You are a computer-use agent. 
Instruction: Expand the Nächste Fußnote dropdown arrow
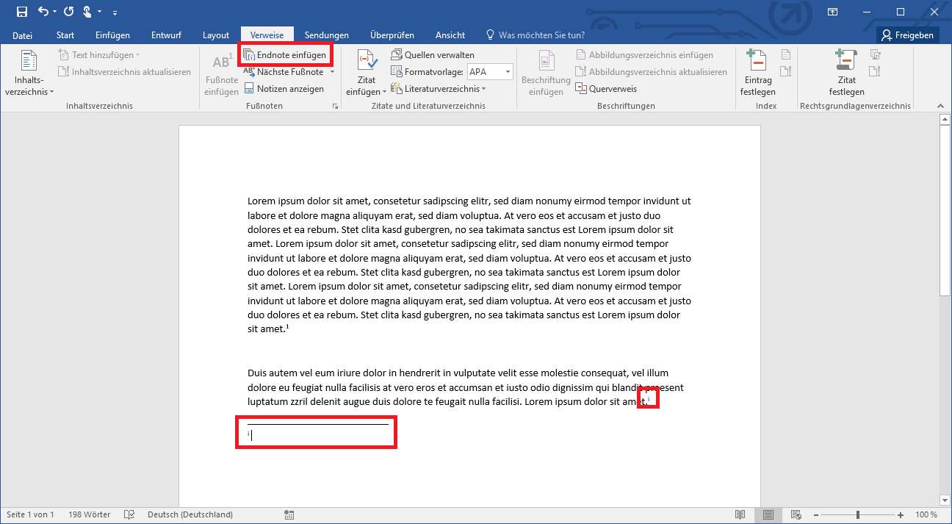click(x=332, y=72)
